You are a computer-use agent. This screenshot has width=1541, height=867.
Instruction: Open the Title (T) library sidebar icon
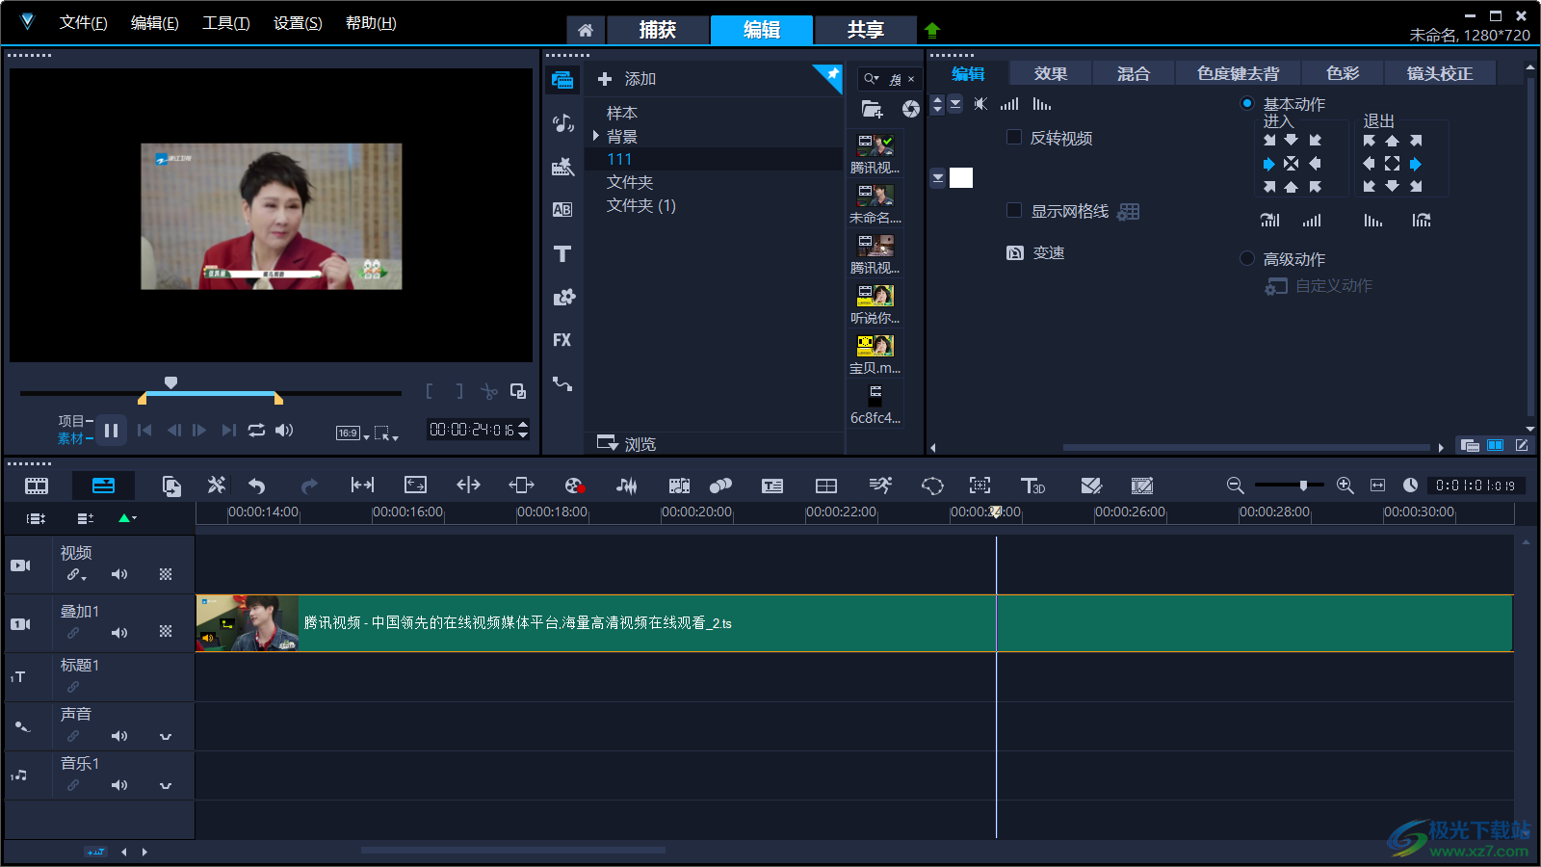[x=562, y=253]
